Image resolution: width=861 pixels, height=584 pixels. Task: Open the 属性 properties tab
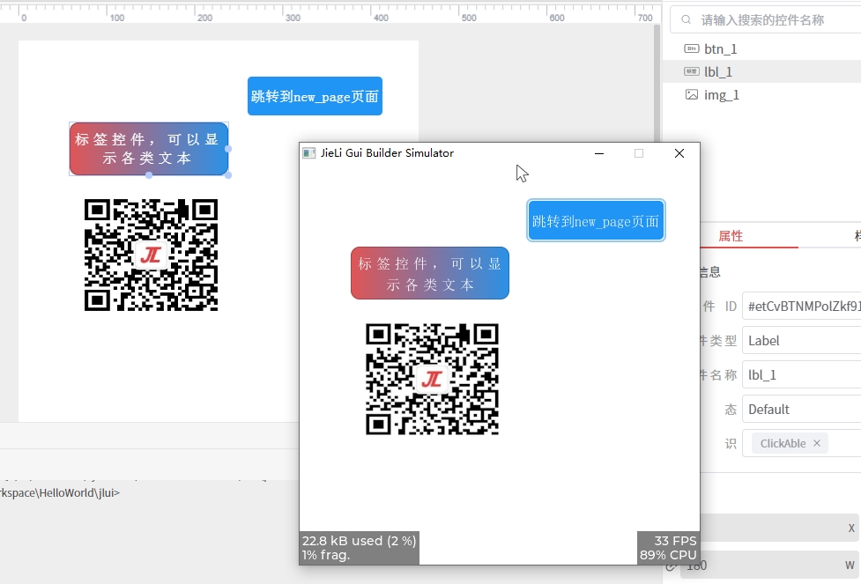pos(731,236)
